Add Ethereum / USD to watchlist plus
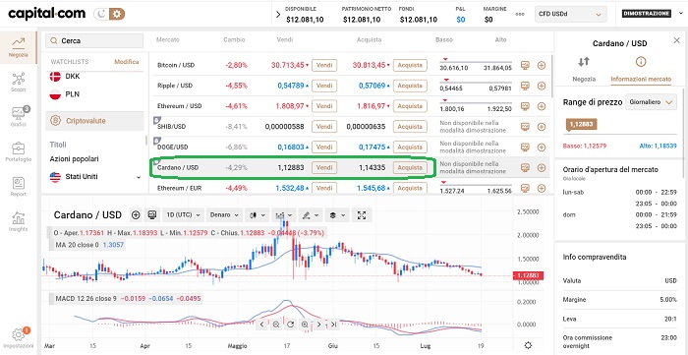Screen dimensions: 688x355 pyautogui.click(x=542, y=106)
